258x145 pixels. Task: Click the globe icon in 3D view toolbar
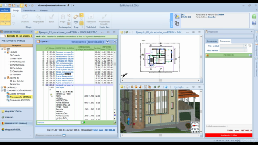click(x=166, y=87)
